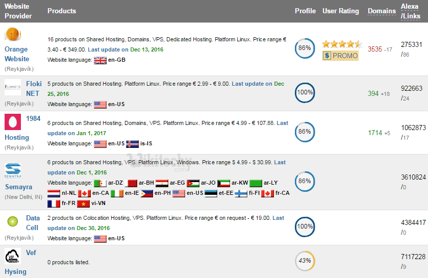Click the Orange Website logo icon
Viewport: 428px width, 278px height.
tap(13, 35)
